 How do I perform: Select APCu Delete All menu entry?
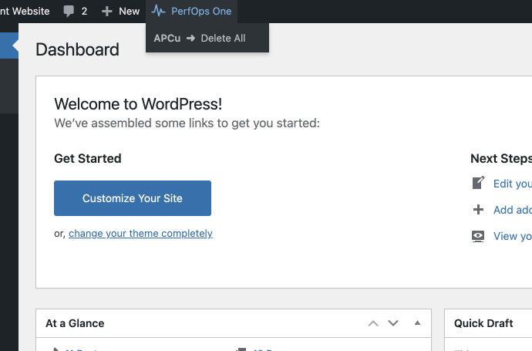(x=207, y=38)
